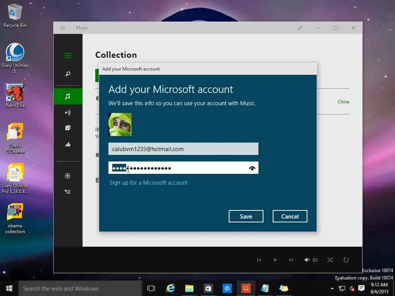The width and height of the screenshot is (395, 296).
Task: Click inside the password field
Action: [183, 168]
